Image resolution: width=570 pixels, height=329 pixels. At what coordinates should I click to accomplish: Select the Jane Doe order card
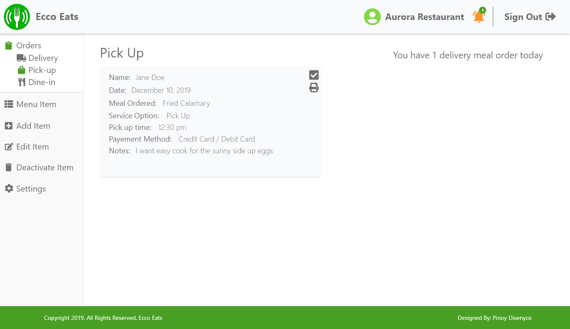(x=210, y=122)
